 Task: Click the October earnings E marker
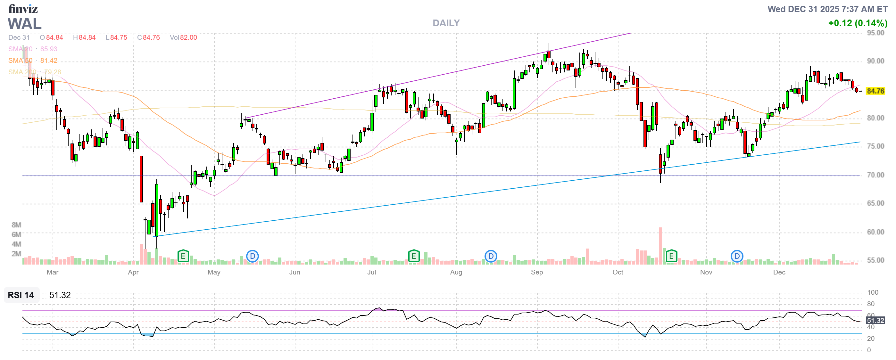click(671, 257)
